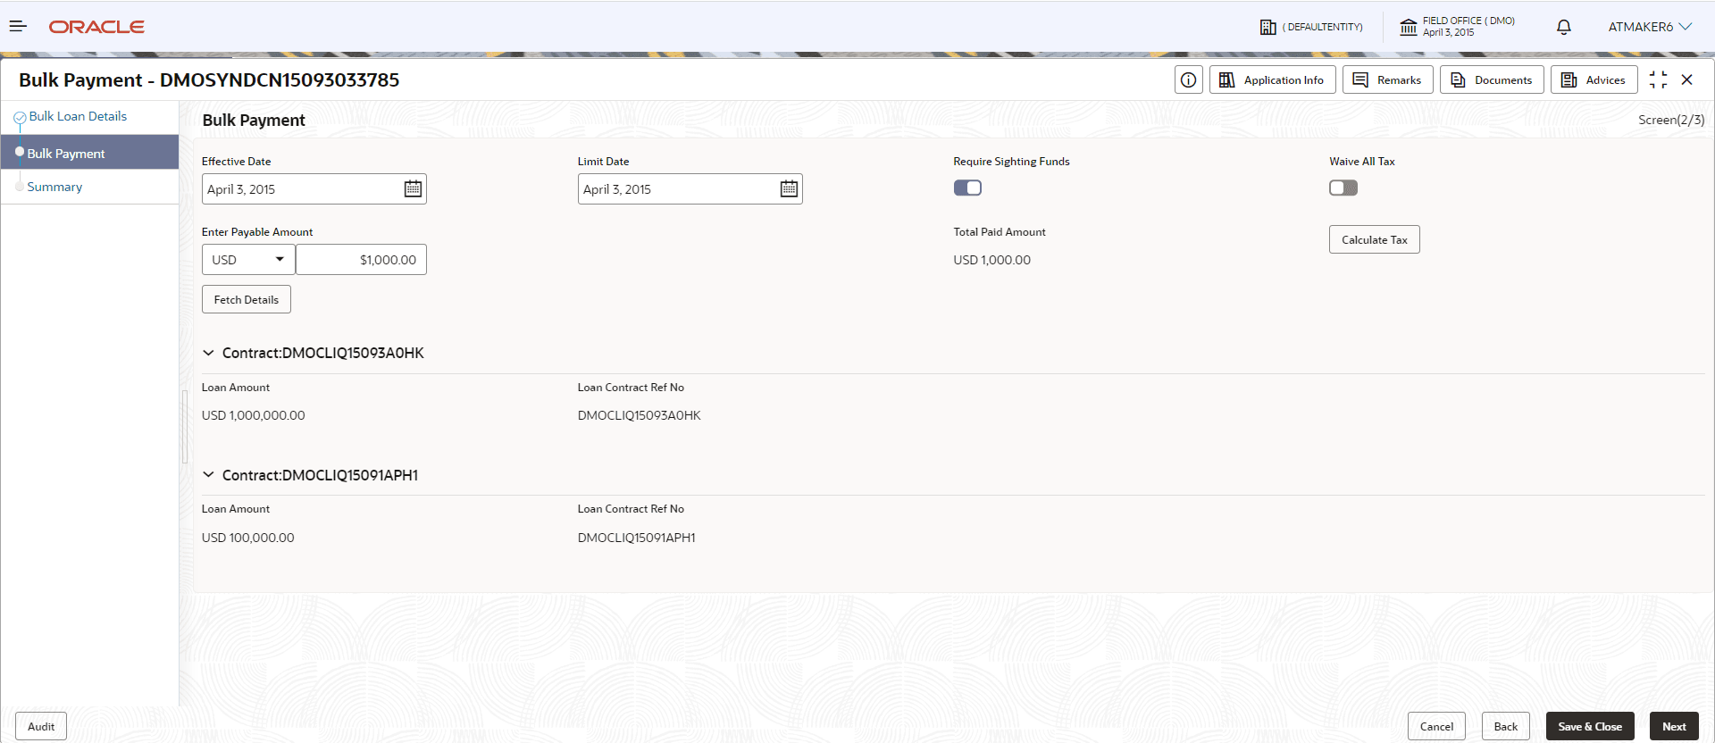Click the loan amount USD 1,000,000.00

[x=254, y=415]
